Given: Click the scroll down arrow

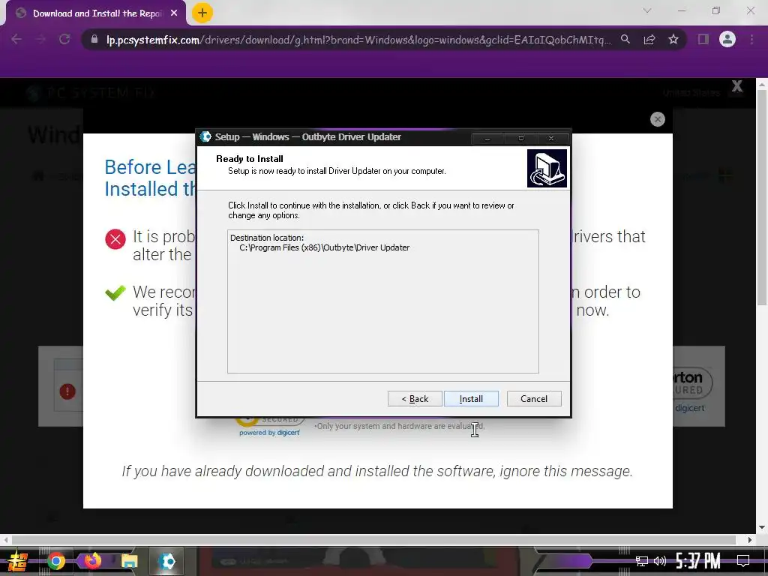Looking at the screenshot, I should 762,527.
